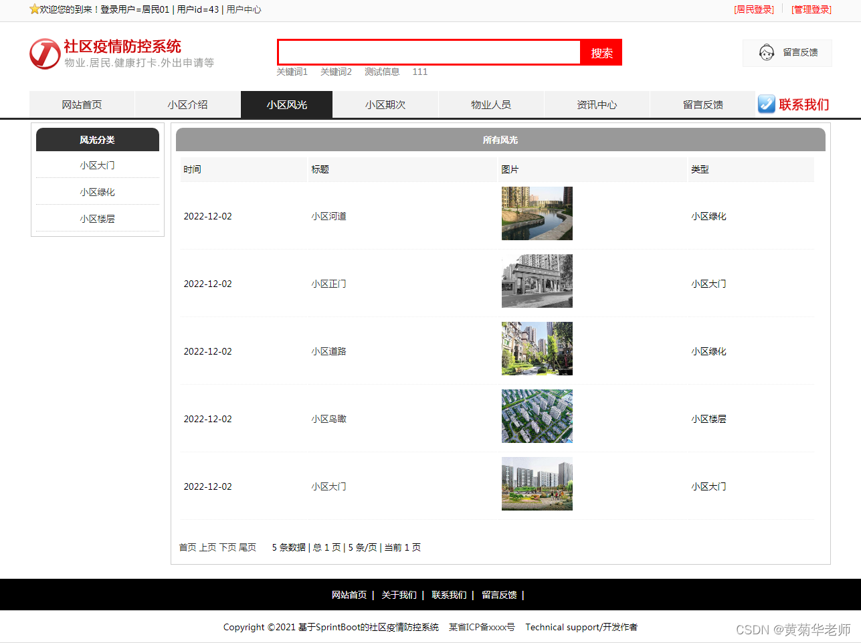The height and width of the screenshot is (643, 861).
Task: Open 留言反馈 in the navigation bar
Action: click(x=702, y=104)
